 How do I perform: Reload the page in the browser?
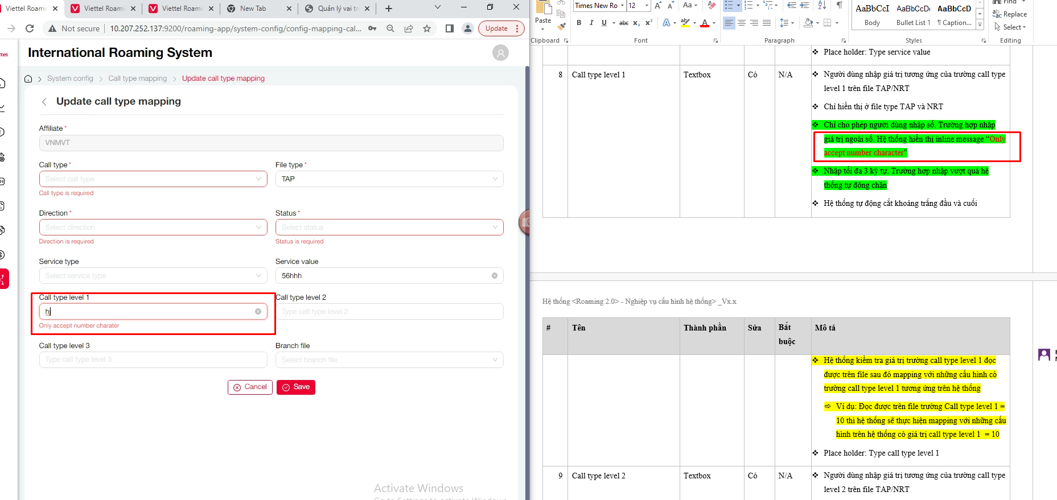click(30, 28)
